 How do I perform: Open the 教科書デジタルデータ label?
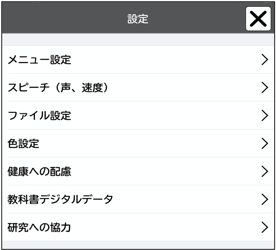pyautogui.click(x=61, y=200)
